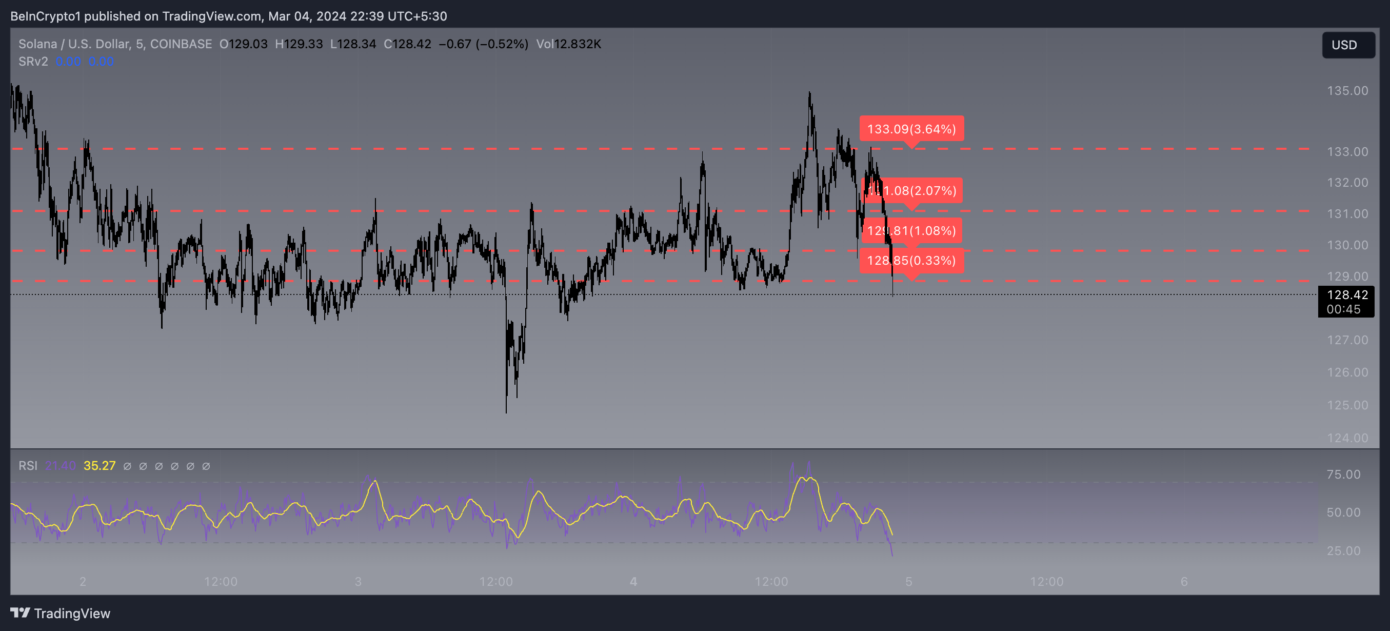1390x631 pixels.
Task: Click the current price 128.42 countdown label
Action: coord(1346,302)
